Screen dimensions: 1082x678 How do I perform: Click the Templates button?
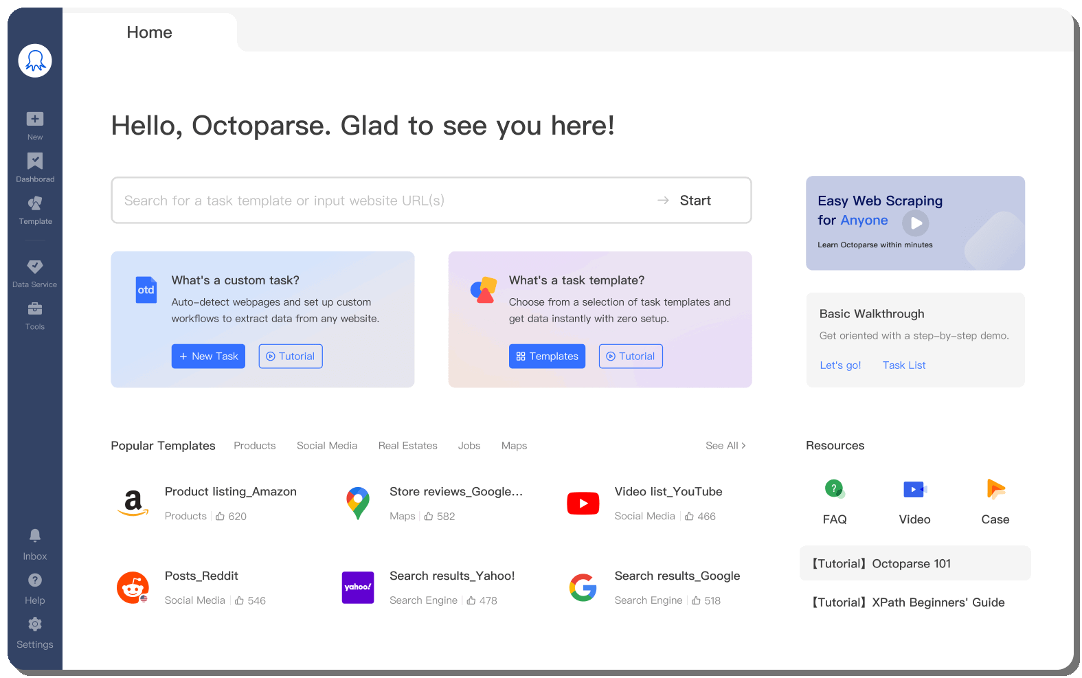point(547,357)
